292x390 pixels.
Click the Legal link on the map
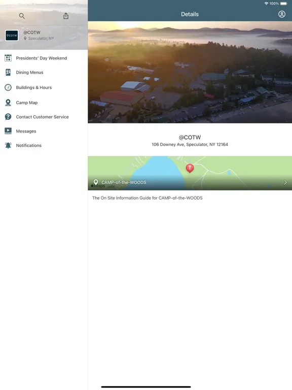111,186
